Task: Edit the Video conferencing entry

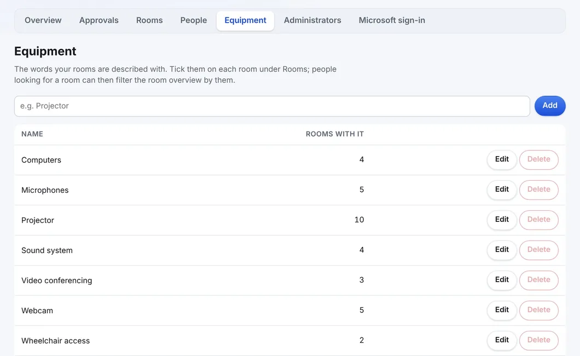Action: point(502,280)
